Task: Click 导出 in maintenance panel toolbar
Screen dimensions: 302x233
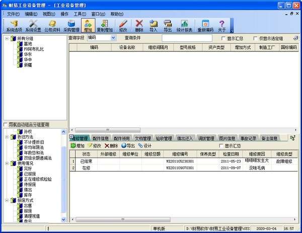Action: tap(128, 146)
